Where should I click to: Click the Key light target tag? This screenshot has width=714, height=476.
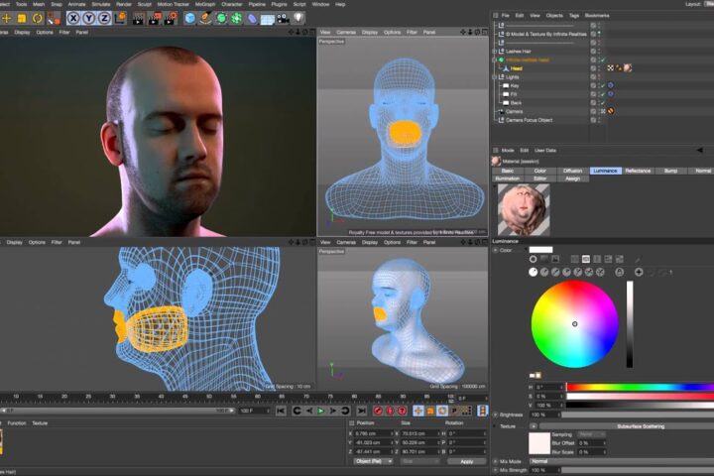611,85
